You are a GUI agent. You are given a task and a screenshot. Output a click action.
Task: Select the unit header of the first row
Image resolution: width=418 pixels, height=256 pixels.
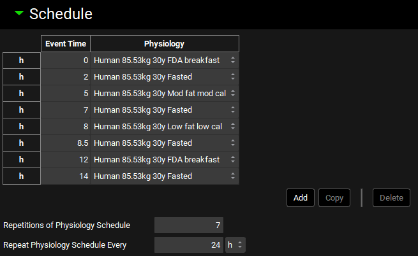click(x=22, y=60)
